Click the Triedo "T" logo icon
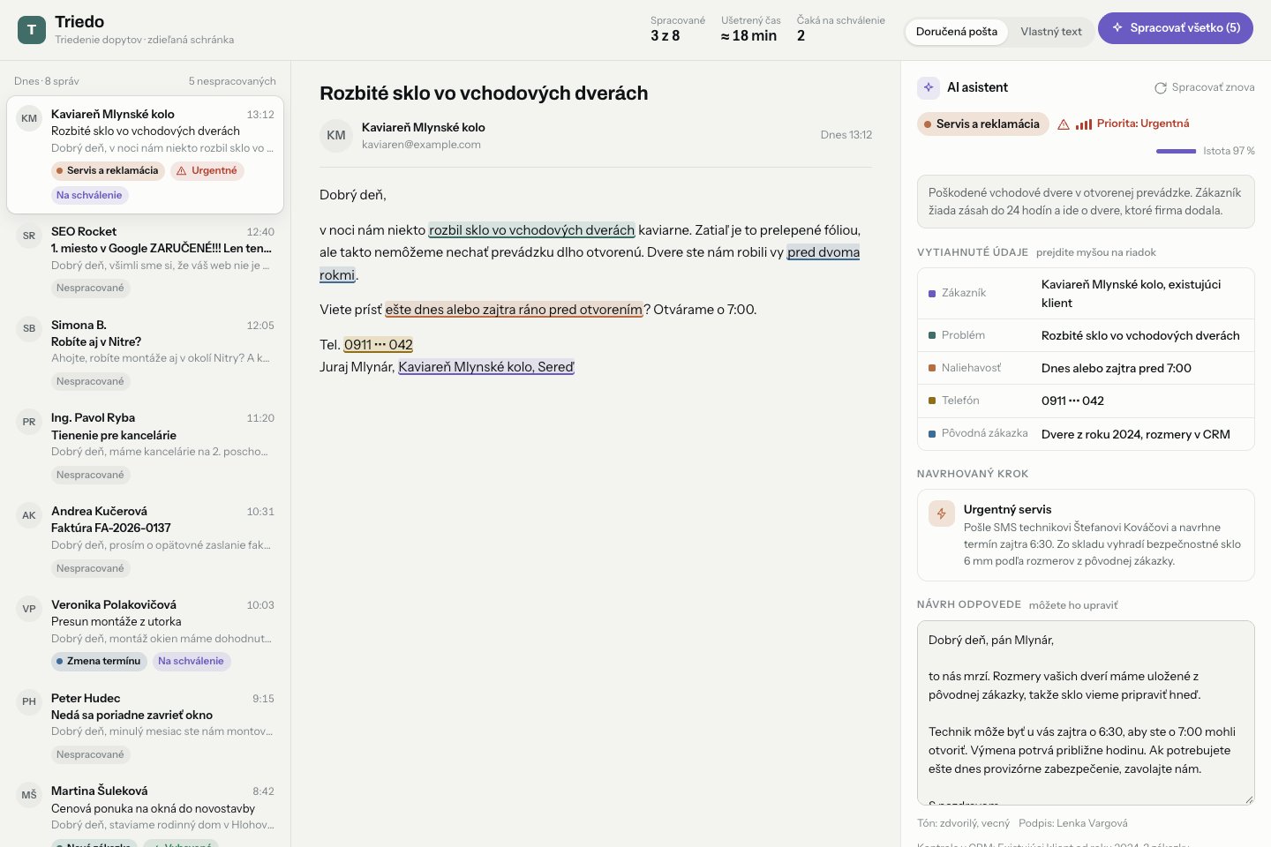 (32, 30)
